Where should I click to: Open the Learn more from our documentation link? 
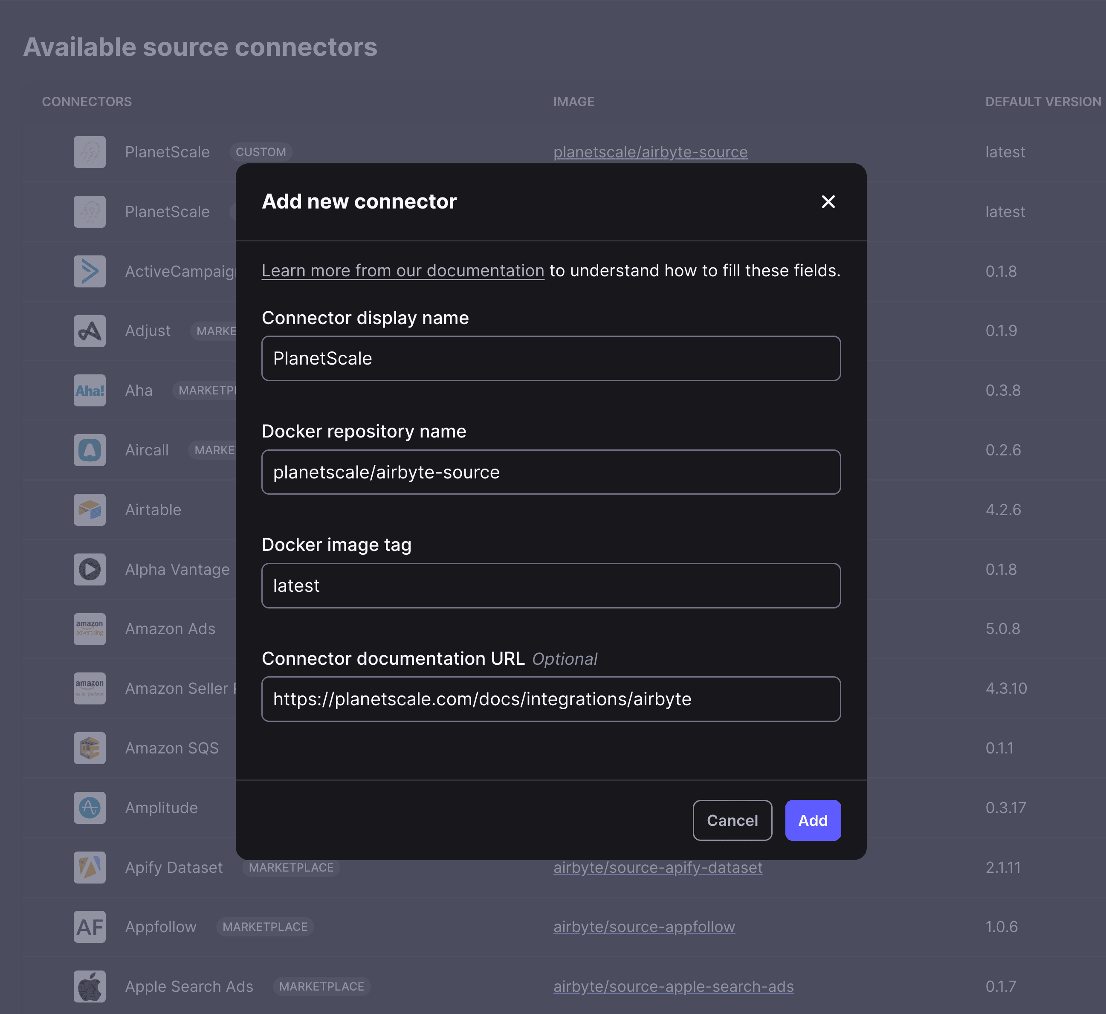point(402,270)
